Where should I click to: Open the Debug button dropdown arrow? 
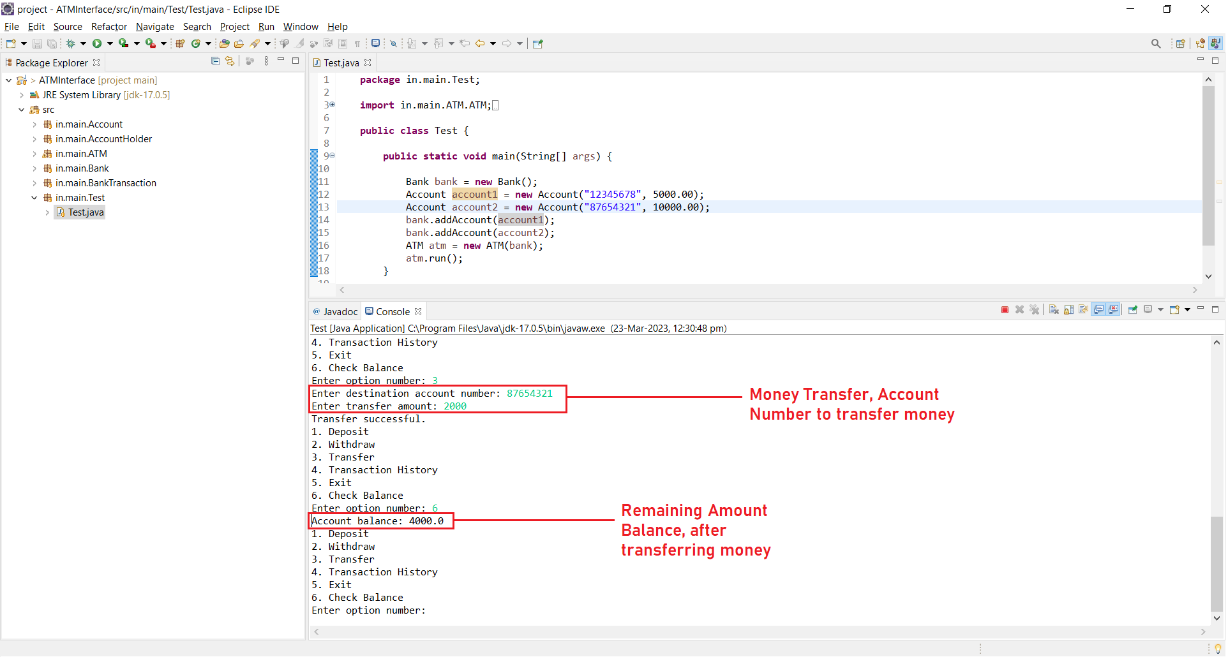click(x=83, y=43)
